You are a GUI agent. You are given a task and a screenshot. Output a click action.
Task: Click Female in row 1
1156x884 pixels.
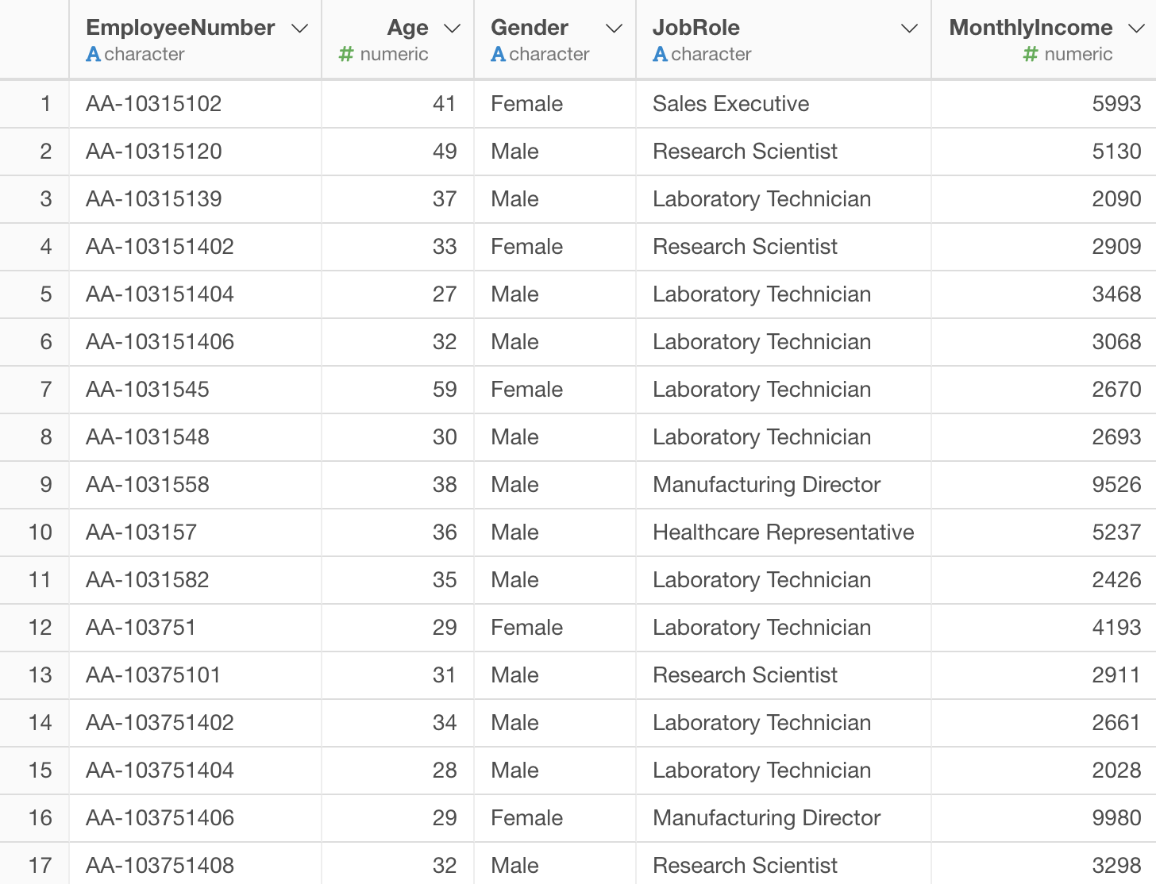tap(526, 104)
